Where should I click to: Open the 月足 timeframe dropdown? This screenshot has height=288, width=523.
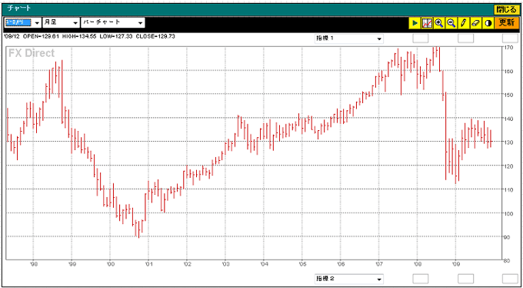(x=61, y=23)
